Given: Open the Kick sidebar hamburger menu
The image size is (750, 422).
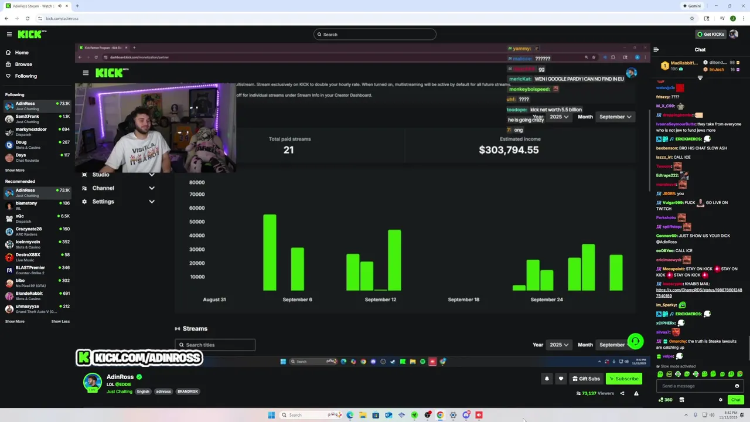Looking at the screenshot, I should pyautogui.click(x=9, y=35).
